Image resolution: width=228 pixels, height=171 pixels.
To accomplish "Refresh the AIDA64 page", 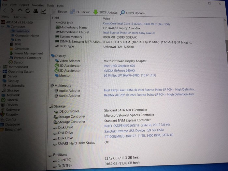I will (28, 11).
